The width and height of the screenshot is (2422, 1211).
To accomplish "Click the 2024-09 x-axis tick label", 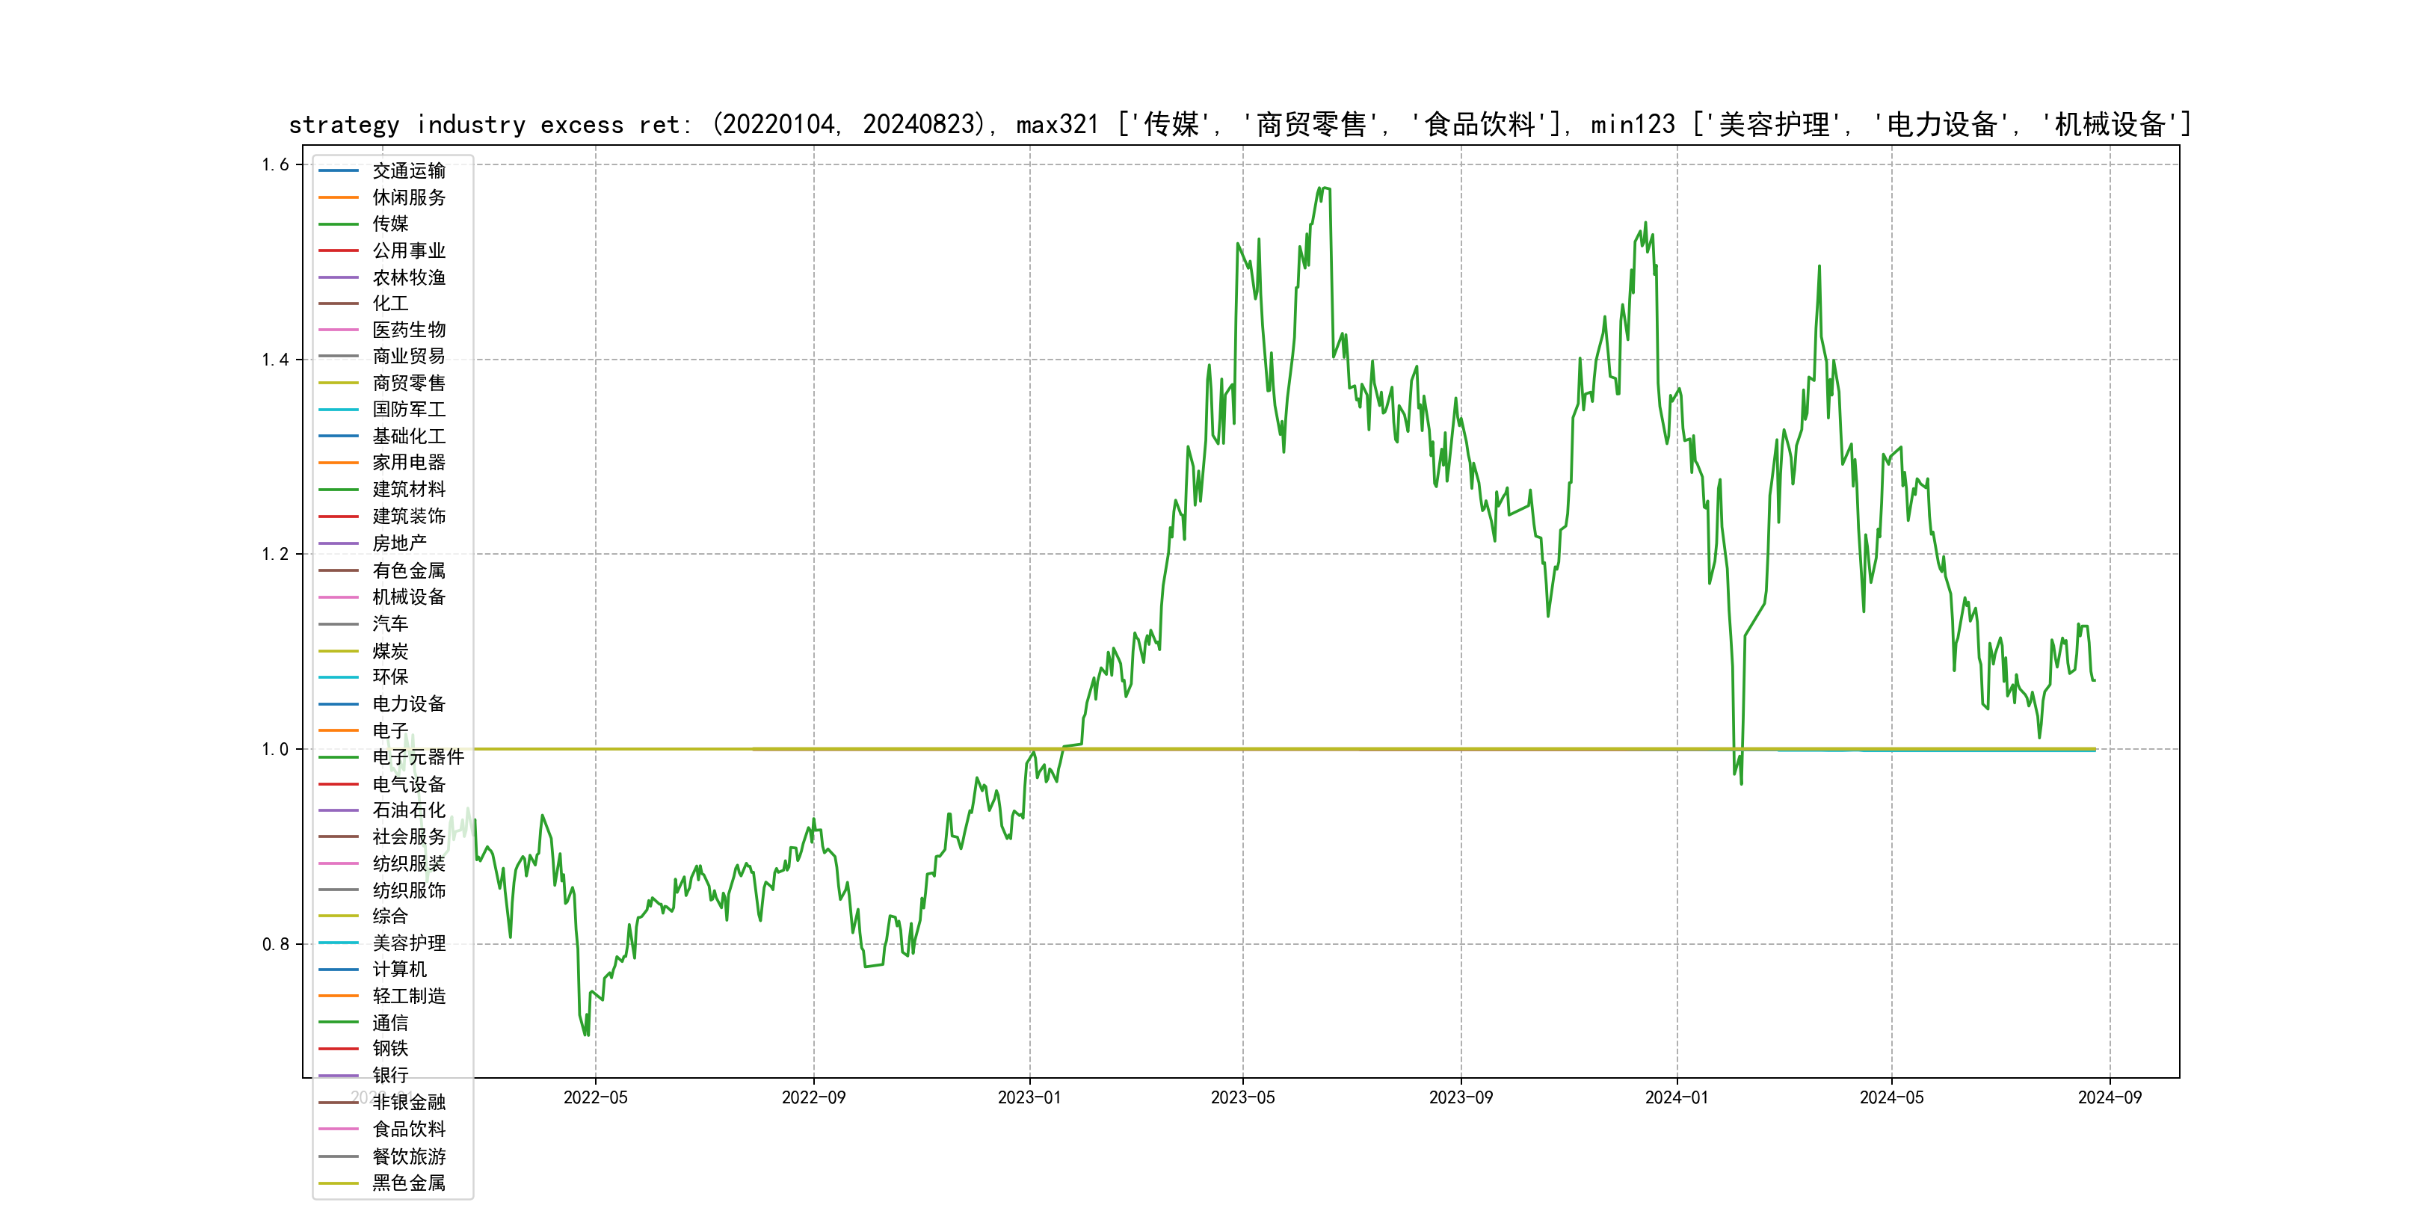I will [x=2109, y=1097].
